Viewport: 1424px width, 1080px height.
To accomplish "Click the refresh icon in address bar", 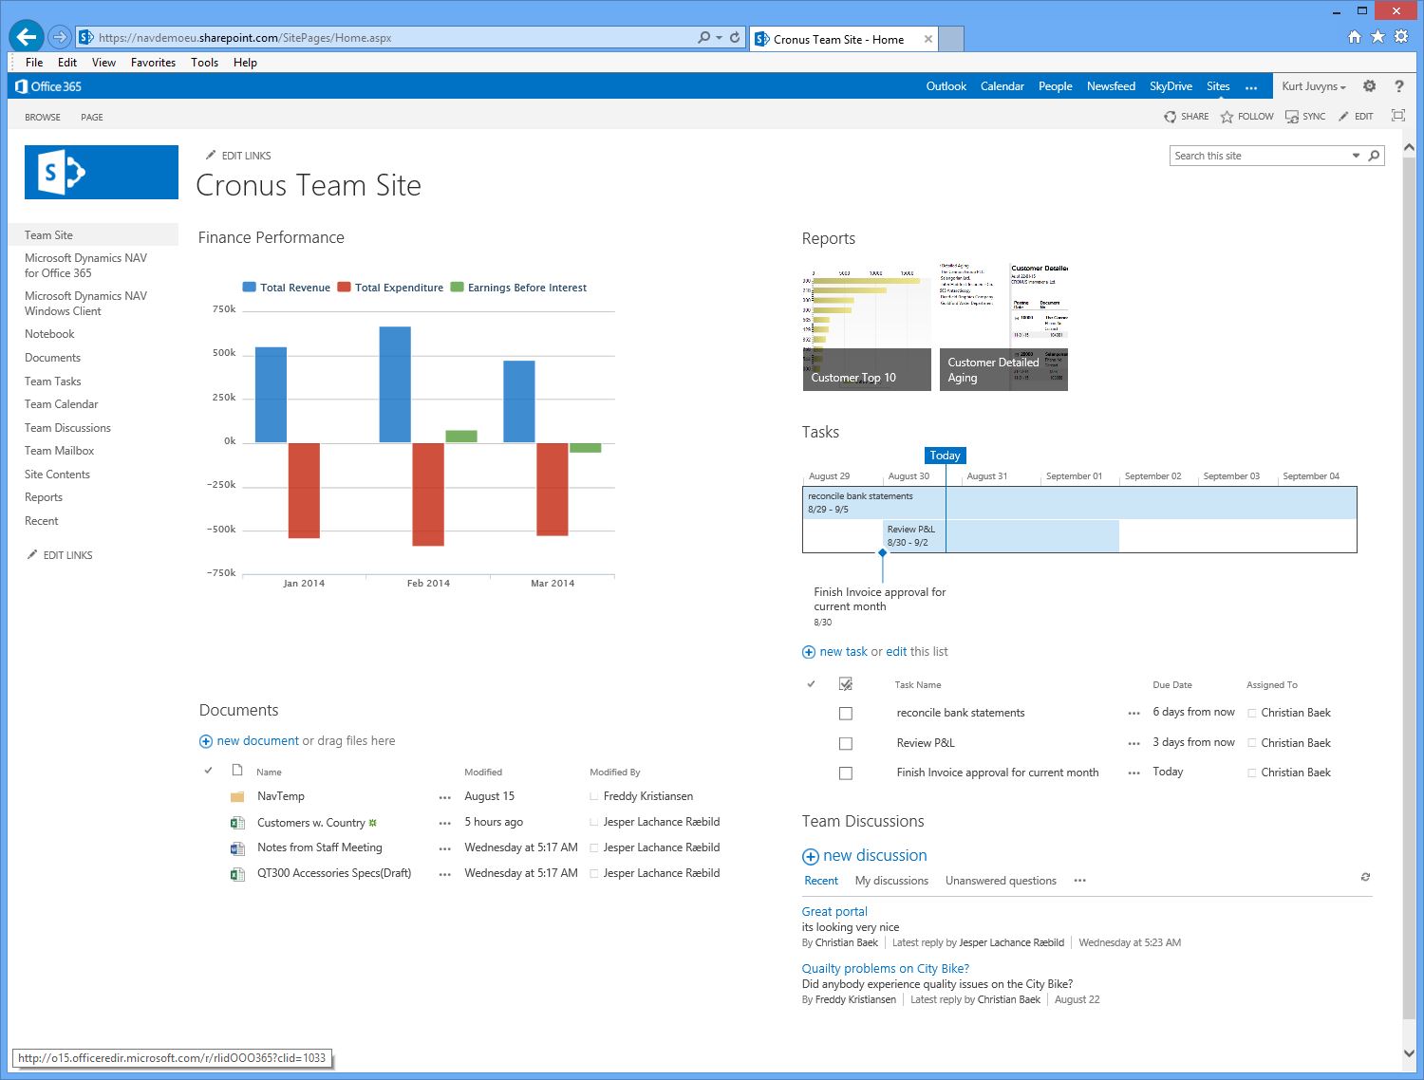I will (735, 38).
